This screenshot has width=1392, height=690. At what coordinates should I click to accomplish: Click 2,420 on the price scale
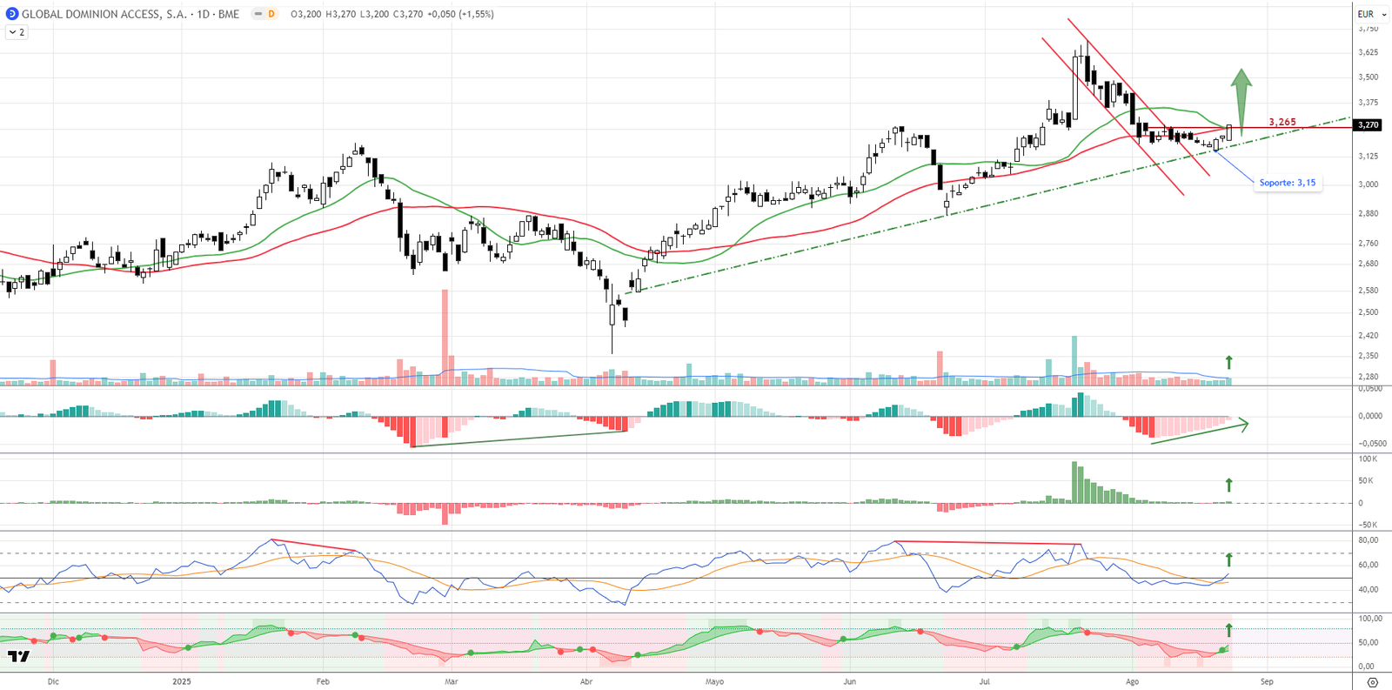click(1369, 335)
